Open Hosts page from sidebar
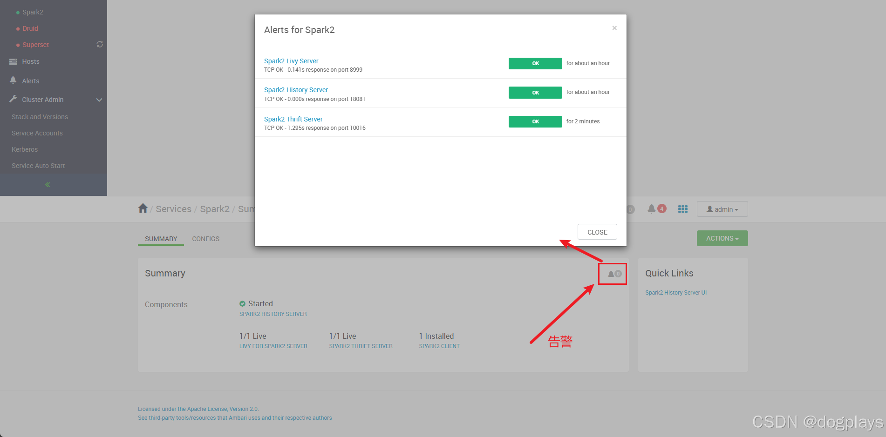 31,61
